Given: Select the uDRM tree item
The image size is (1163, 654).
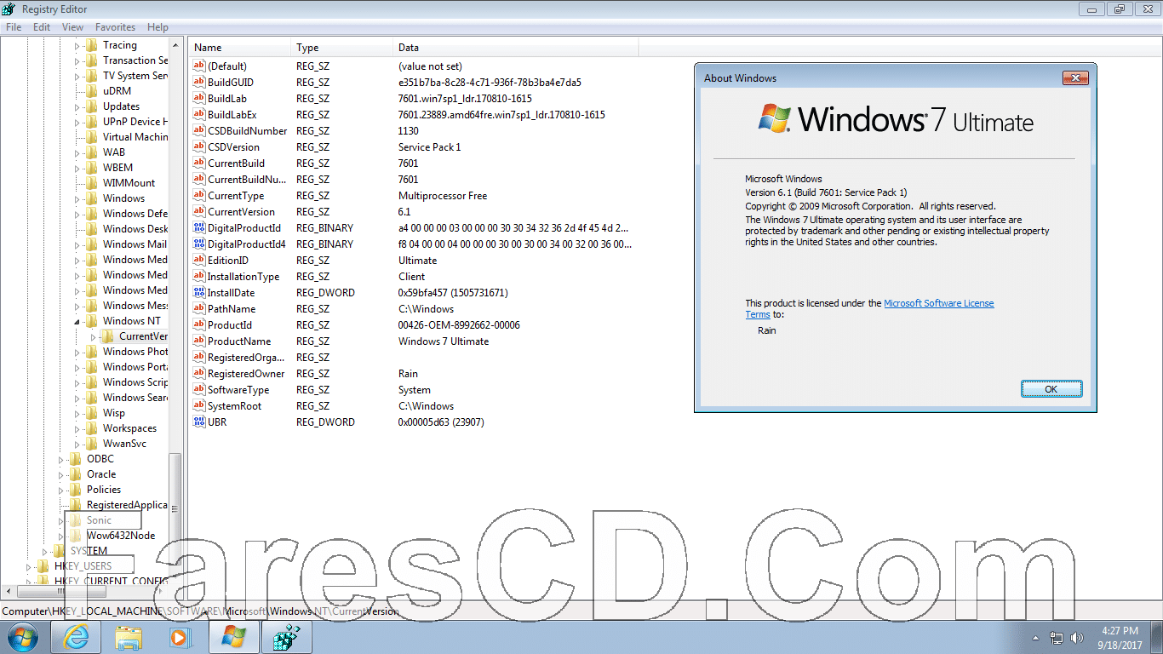Looking at the screenshot, I should pos(117,91).
